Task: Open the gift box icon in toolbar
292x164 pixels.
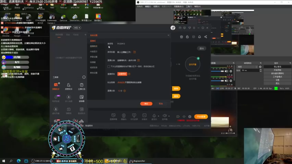Action: [x=181, y=37]
